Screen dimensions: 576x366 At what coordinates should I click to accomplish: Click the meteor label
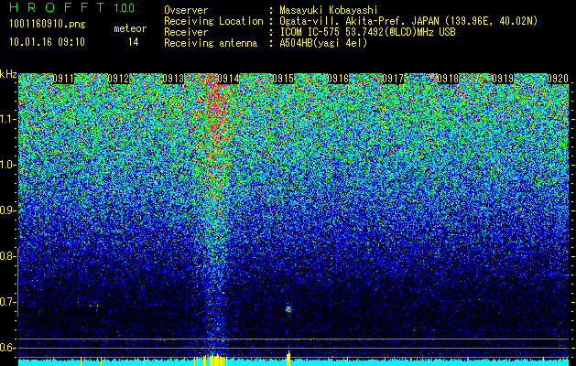point(130,28)
